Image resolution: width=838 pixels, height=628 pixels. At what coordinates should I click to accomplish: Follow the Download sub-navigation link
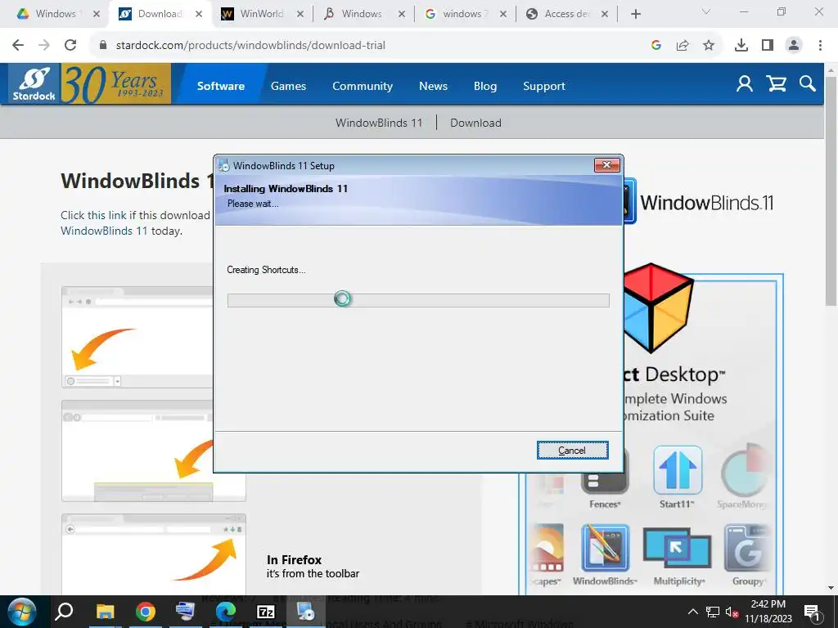pyautogui.click(x=475, y=123)
